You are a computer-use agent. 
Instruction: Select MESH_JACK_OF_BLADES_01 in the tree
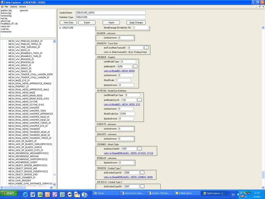[23, 141]
